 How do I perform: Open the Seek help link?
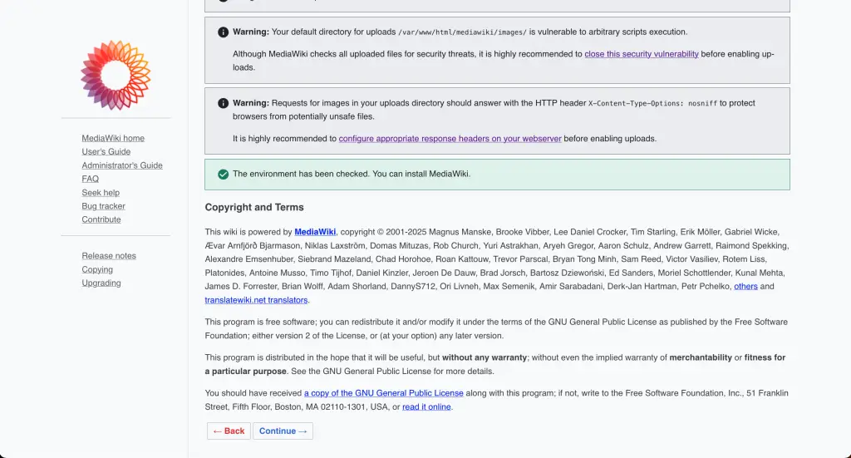click(x=101, y=193)
